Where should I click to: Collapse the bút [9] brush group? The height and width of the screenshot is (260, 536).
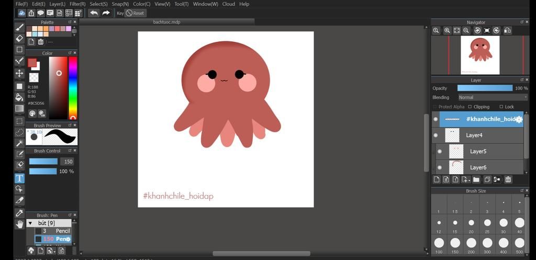point(30,223)
